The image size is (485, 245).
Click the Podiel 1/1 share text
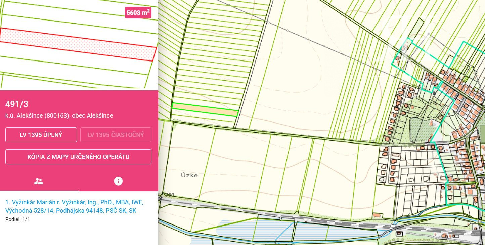17,219
